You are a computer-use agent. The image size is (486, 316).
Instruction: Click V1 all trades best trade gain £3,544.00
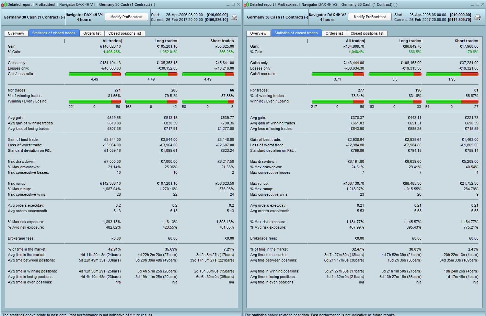112,139
